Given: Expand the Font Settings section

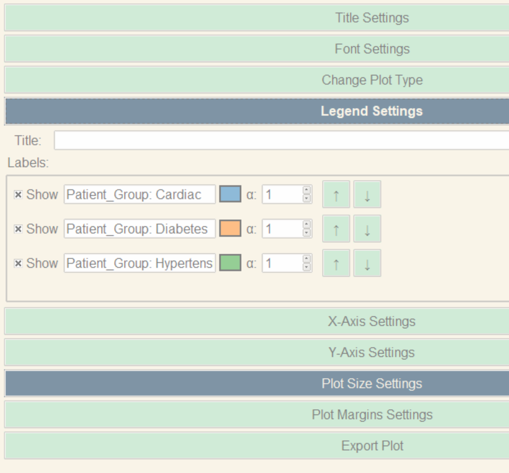Looking at the screenshot, I should coord(372,49).
